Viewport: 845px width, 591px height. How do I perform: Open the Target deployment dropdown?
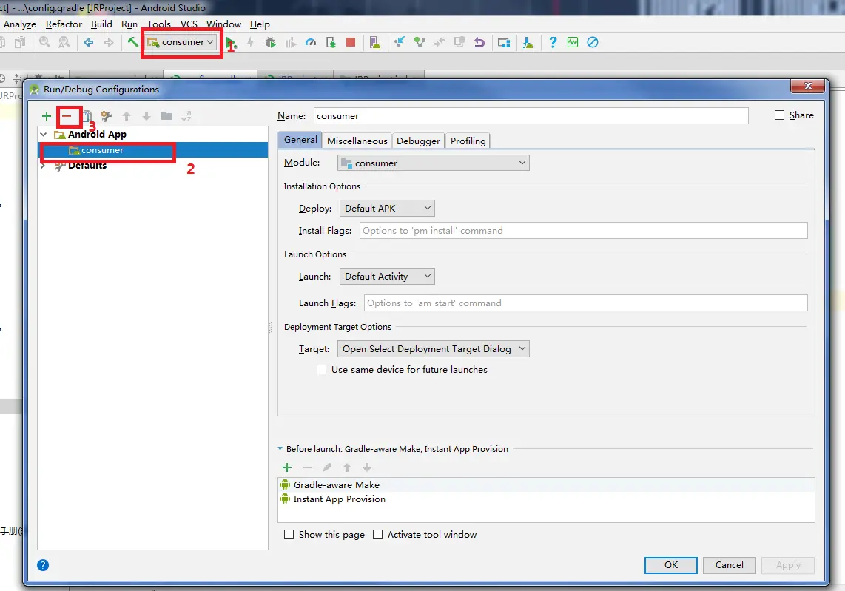(x=434, y=348)
